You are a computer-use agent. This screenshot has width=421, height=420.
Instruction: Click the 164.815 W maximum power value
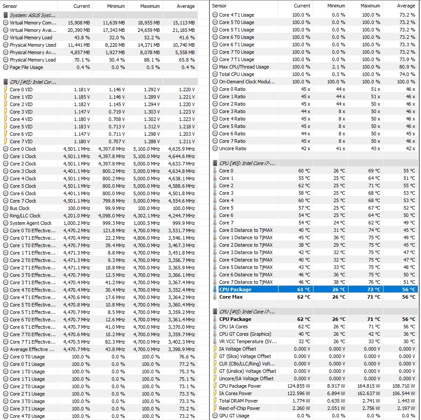pos(369,386)
